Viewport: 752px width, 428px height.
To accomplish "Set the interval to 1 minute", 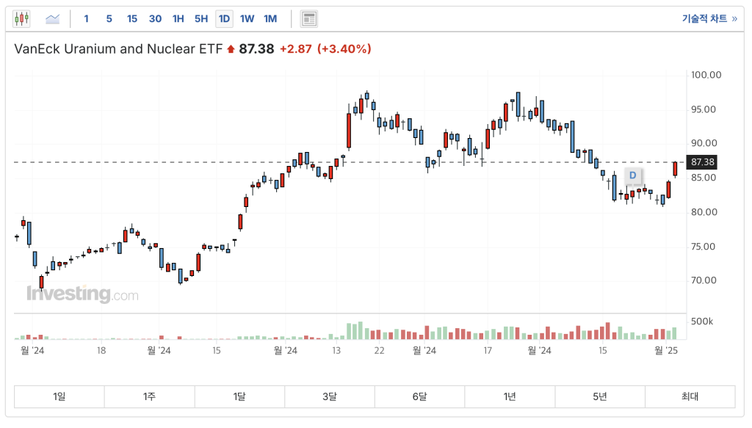I will pyautogui.click(x=87, y=18).
